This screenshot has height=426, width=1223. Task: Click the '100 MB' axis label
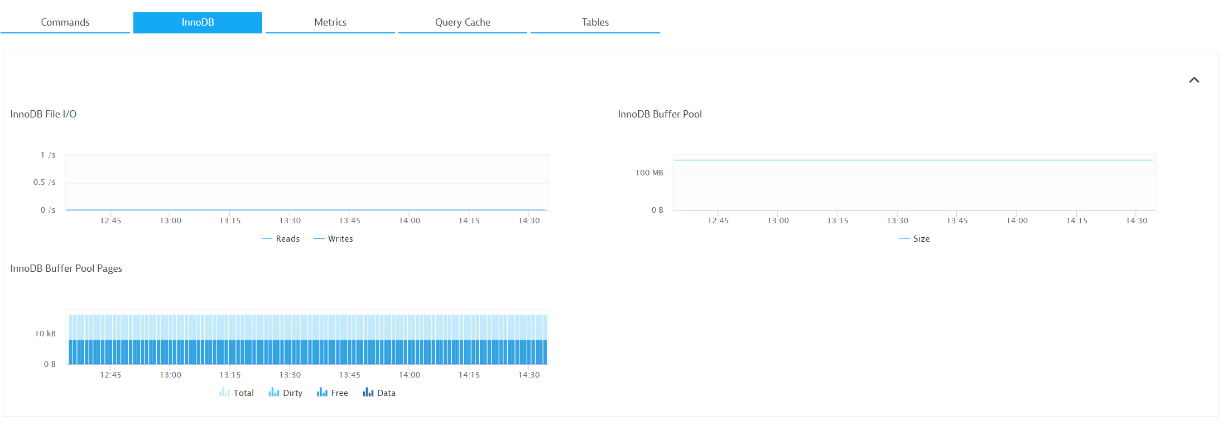pyautogui.click(x=649, y=173)
